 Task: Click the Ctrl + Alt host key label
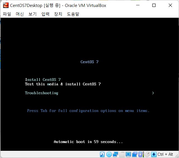point(165,154)
